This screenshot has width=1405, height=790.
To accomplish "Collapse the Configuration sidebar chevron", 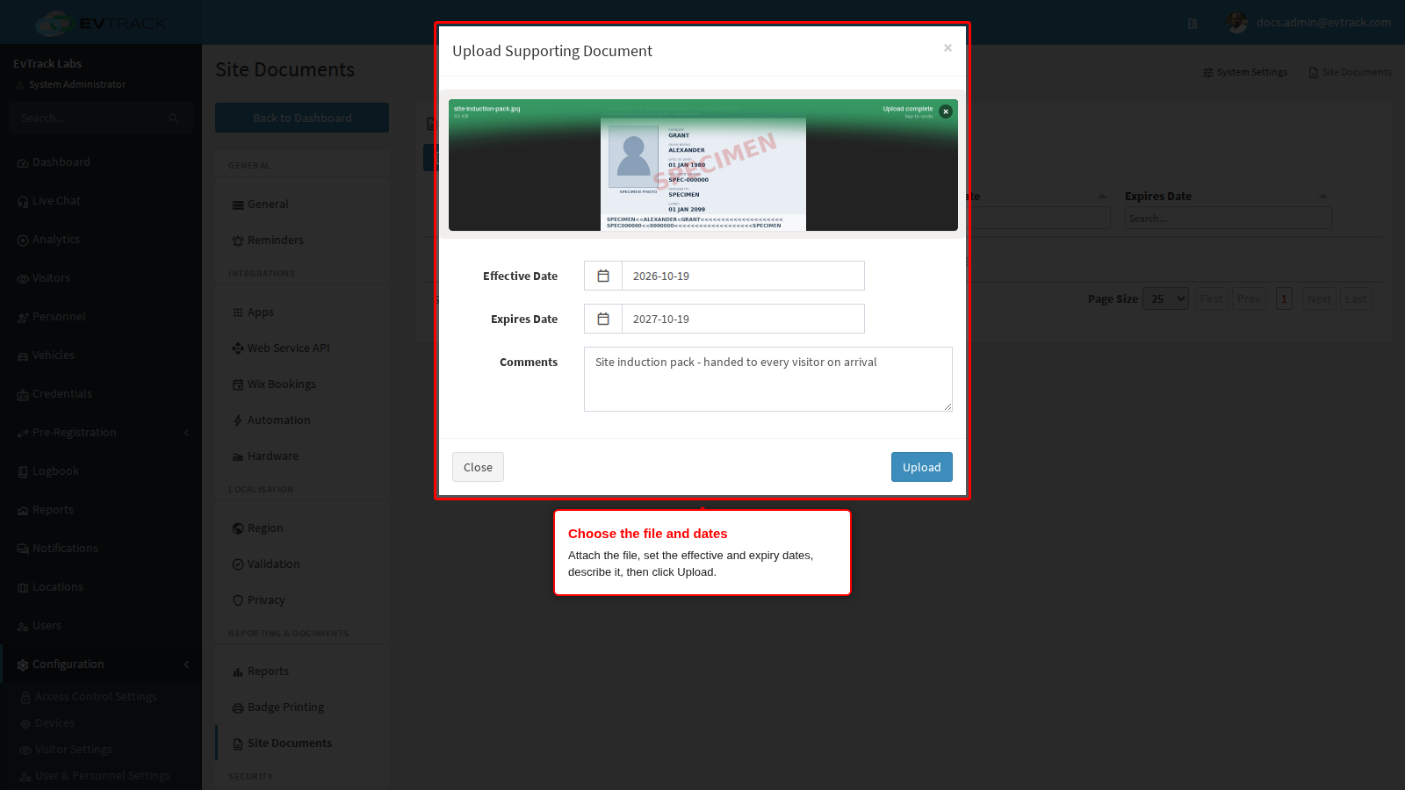I will point(186,664).
